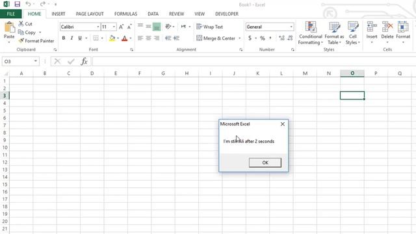This screenshot has height=234, width=416.
Task: Click the Paste clipboard icon
Action: click(9, 27)
